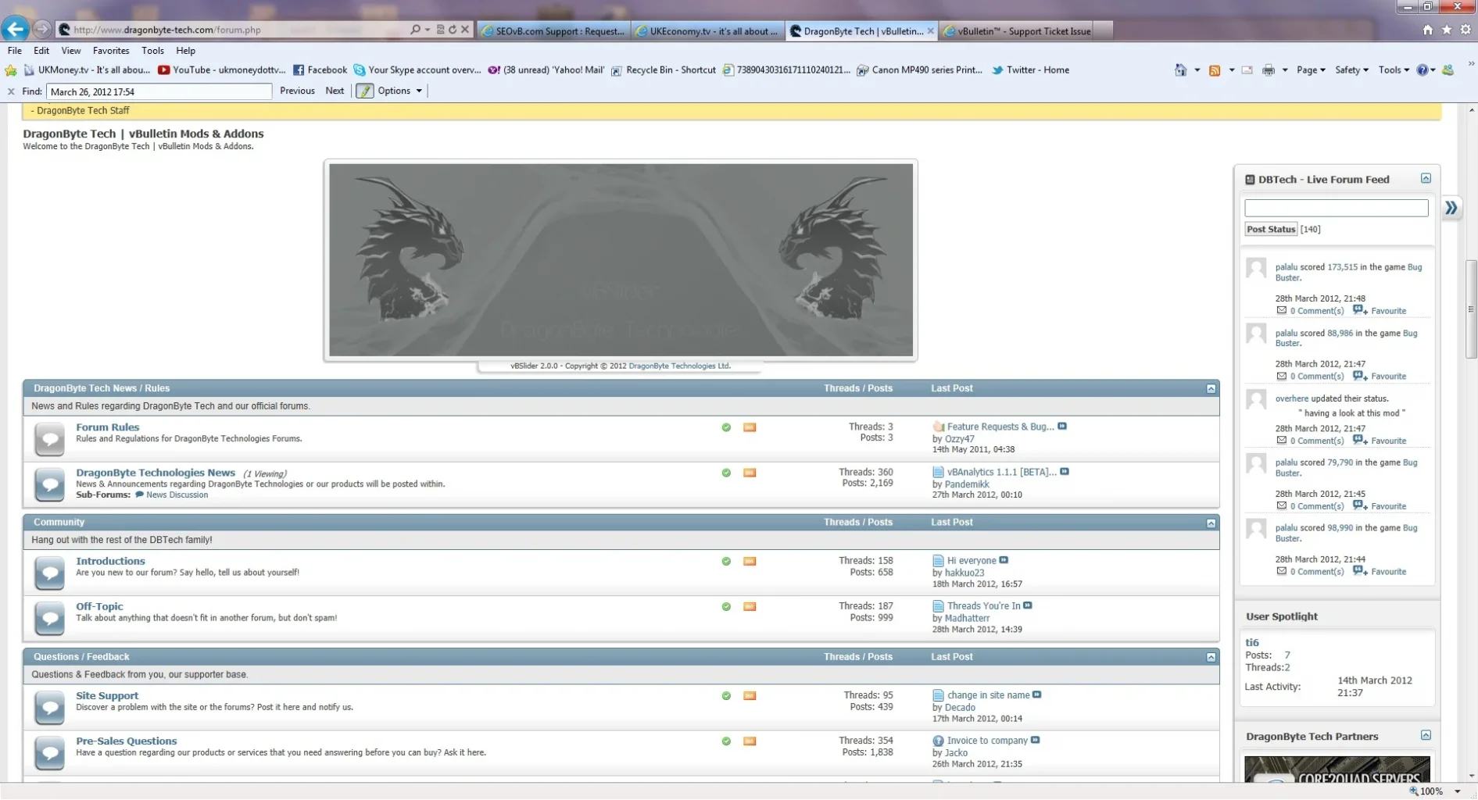This screenshot has height=800, width=1478.
Task: Open Favorites star icon at top right
Action: click(x=1447, y=30)
